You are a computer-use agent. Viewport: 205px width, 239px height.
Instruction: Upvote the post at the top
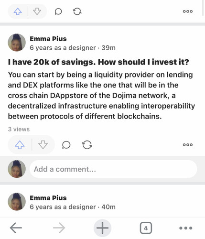18,11
